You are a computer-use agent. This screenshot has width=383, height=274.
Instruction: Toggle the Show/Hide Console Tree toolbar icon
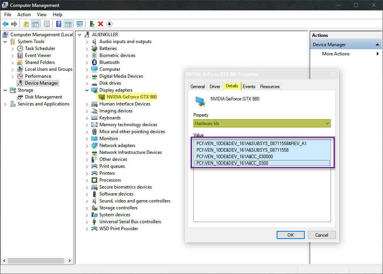[35, 24]
